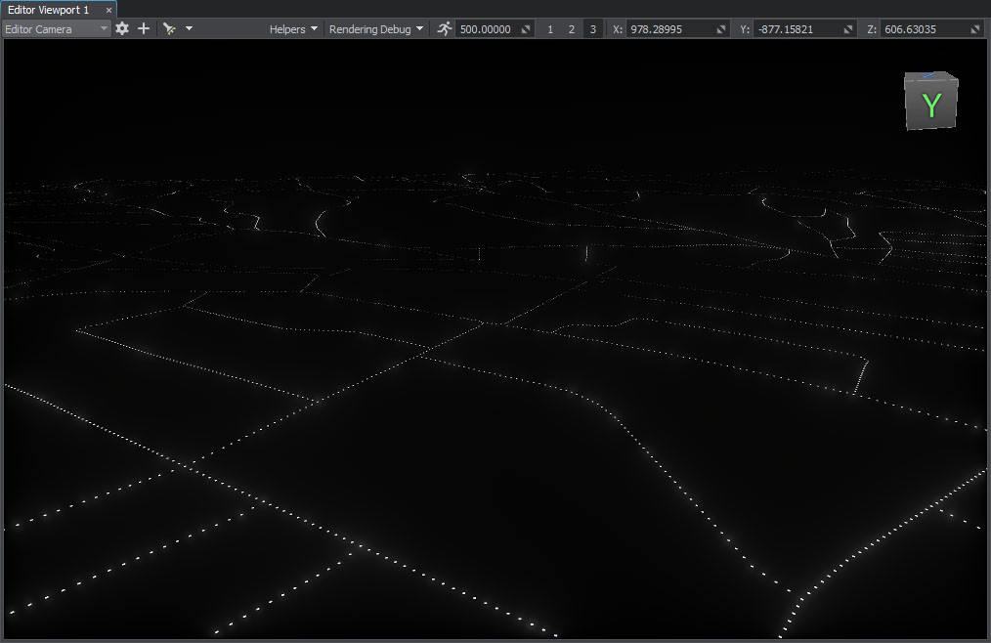This screenshot has width=991, height=643.
Task: Select camera speed preset 2
Action: tap(572, 29)
